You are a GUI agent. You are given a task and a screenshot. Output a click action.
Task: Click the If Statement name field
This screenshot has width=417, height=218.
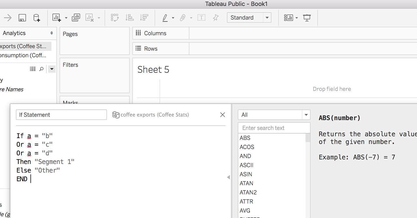point(61,115)
